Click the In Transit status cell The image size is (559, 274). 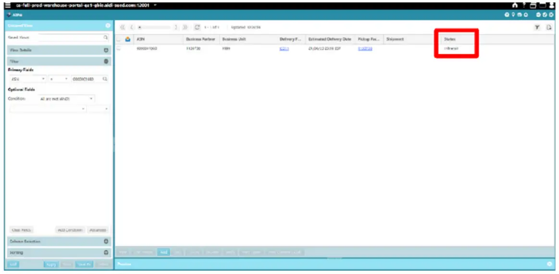point(451,49)
